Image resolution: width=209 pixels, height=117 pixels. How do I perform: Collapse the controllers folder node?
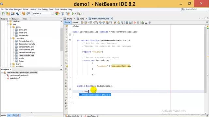[x=11, y=38]
